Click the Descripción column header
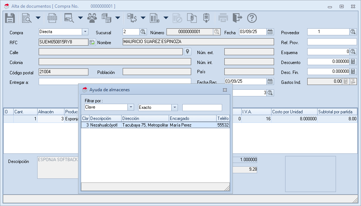This screenshot has height=206, width=361. tap(105, 118)
